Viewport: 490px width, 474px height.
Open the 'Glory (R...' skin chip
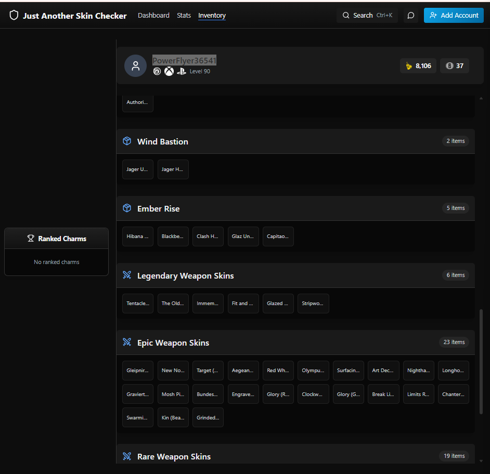[x=278, y=394]
